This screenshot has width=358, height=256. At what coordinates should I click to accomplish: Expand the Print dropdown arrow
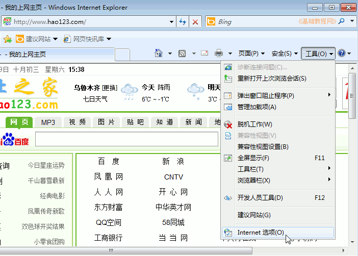(230, 54)
